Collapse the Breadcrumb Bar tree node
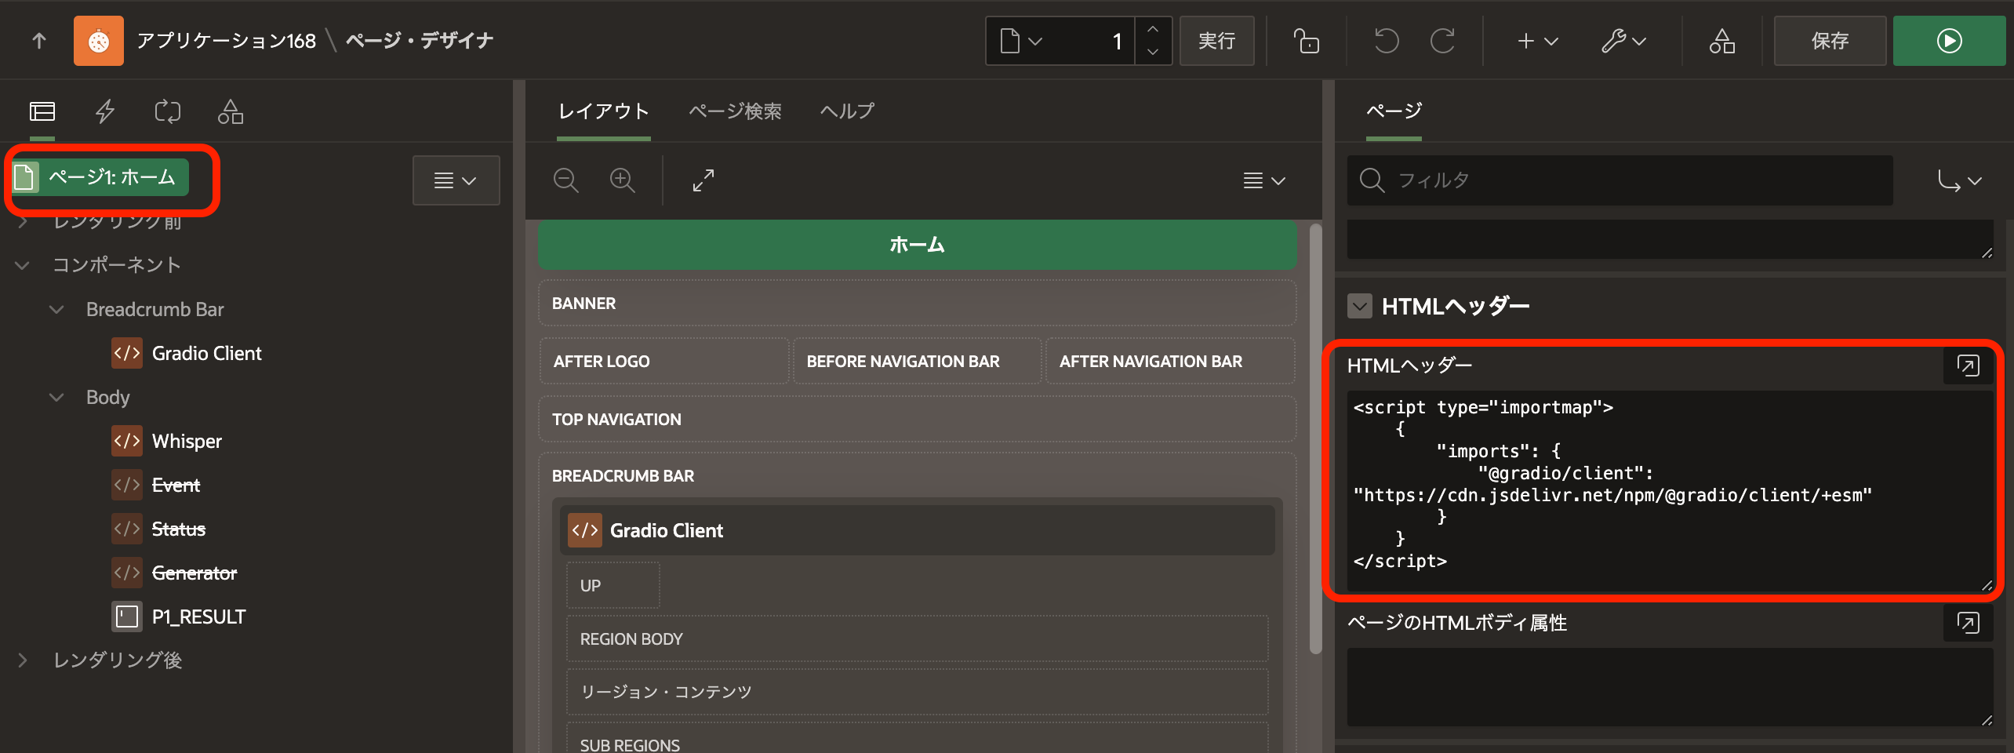 [56, 309]
